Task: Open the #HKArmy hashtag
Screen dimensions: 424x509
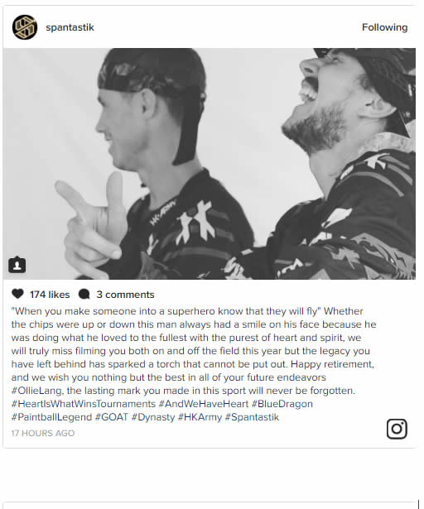Action: tap(200, 417)
